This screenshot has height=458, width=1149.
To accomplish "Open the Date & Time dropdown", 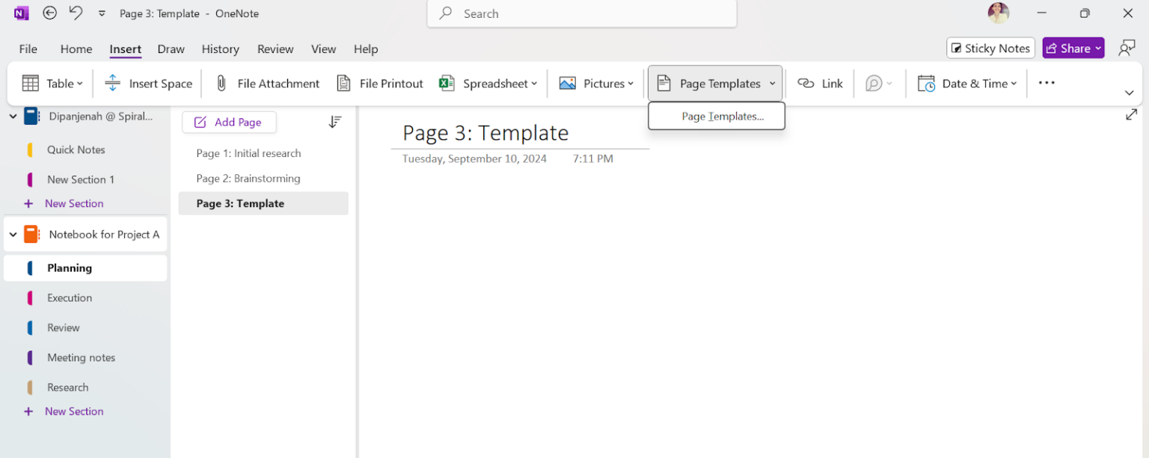I will click(966, 83).
